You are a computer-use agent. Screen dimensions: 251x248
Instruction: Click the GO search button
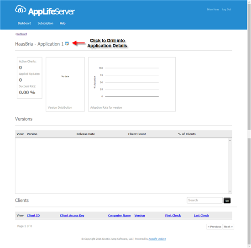point(227,201)
